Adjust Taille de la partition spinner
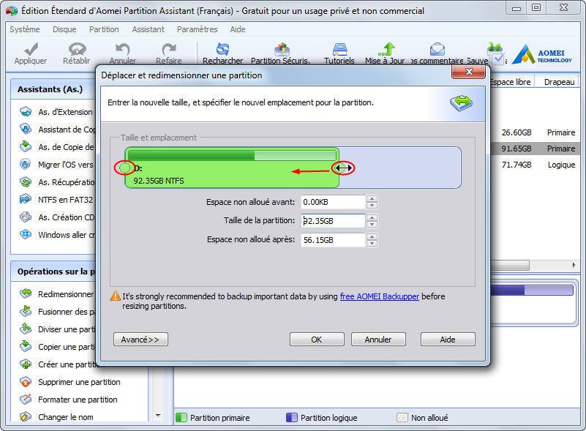 (x=372, y=221)
